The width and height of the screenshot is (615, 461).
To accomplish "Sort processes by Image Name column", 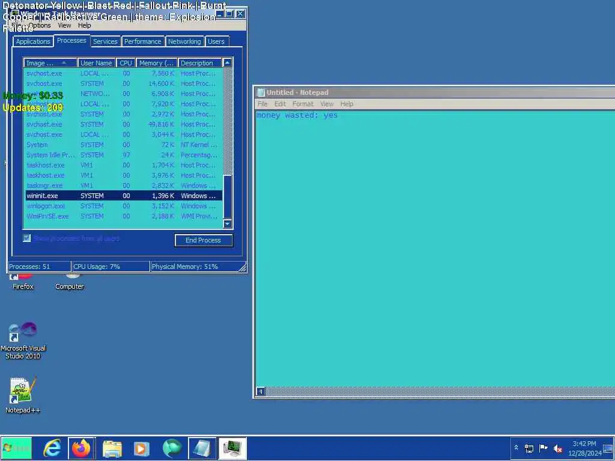I will click(50, 63).
